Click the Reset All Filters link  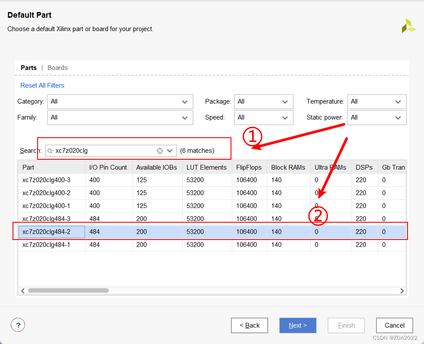[42, 85]
